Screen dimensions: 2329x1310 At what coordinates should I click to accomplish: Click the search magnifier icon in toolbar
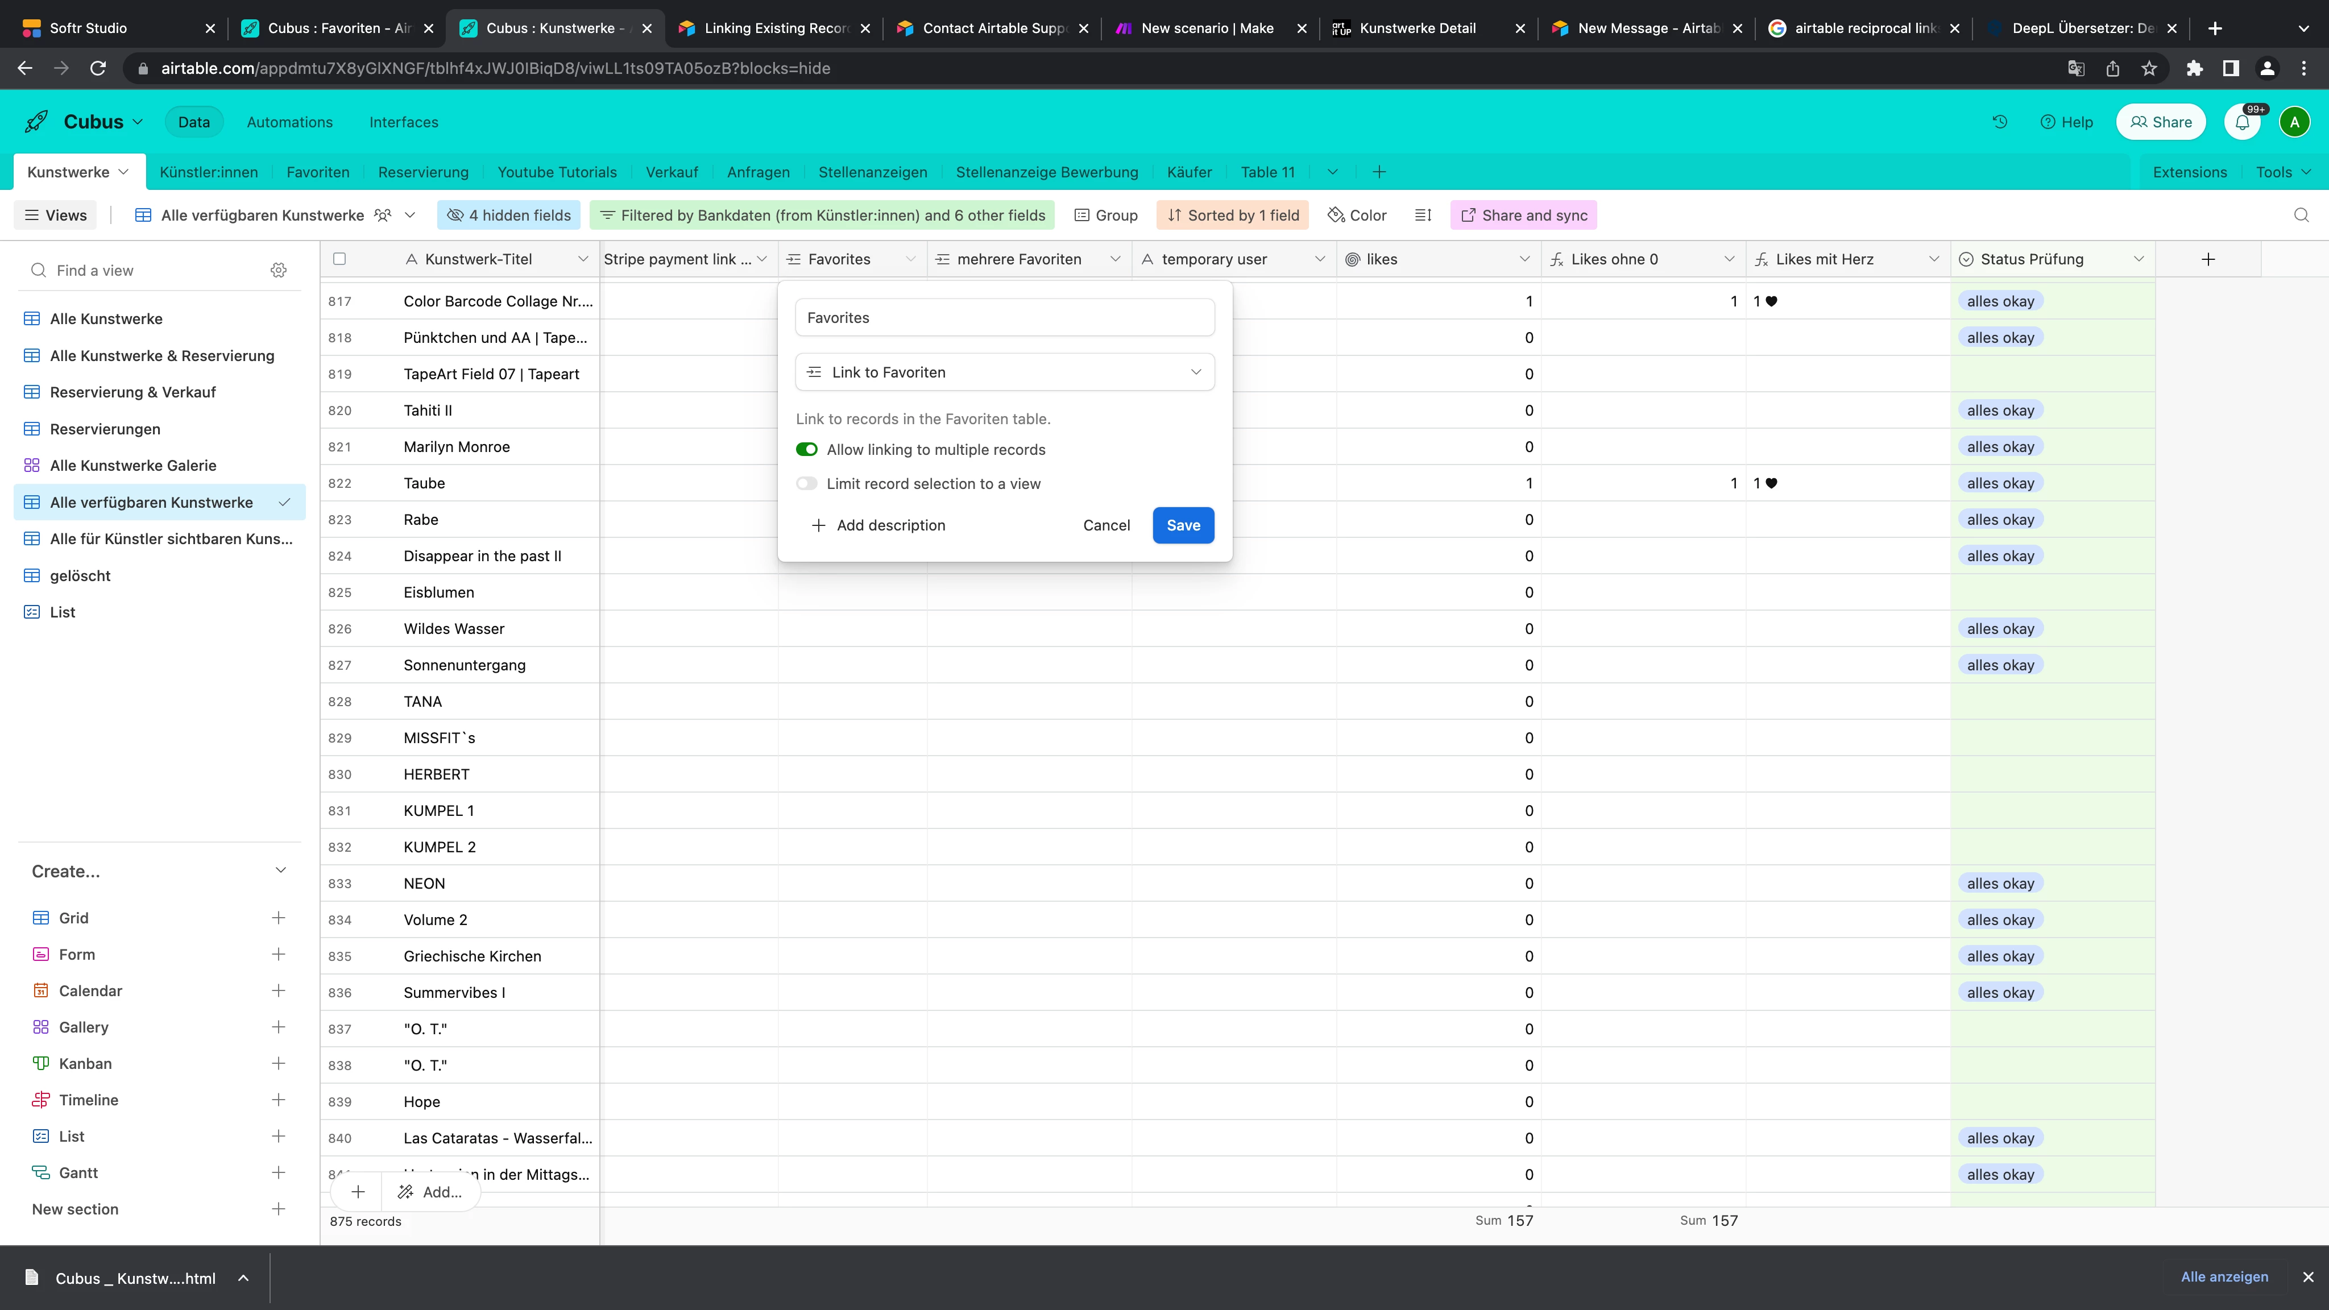2301,215
